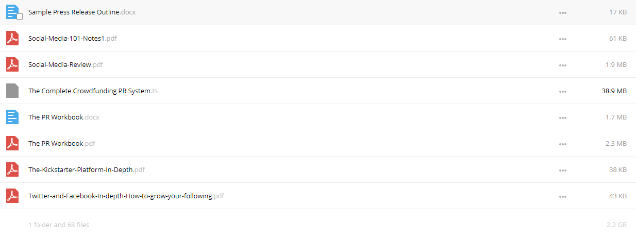Click the docx icon for Sample Press Release Outline
Screen dimensions: 636x239
click(x=12, y=12)
